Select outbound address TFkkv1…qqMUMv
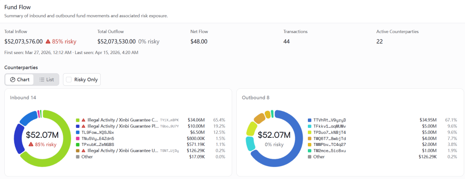Viewport: 465px width, 179px height. pyautogui.click(x=329, y=126)
